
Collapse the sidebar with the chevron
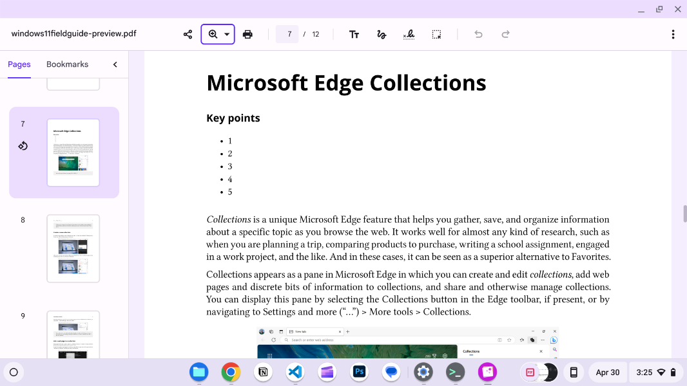pos(115,64)
